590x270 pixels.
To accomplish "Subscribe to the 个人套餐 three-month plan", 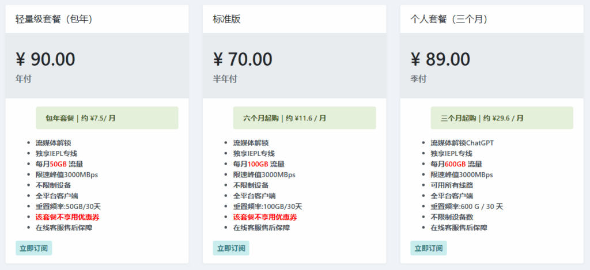I will point(429,248).
